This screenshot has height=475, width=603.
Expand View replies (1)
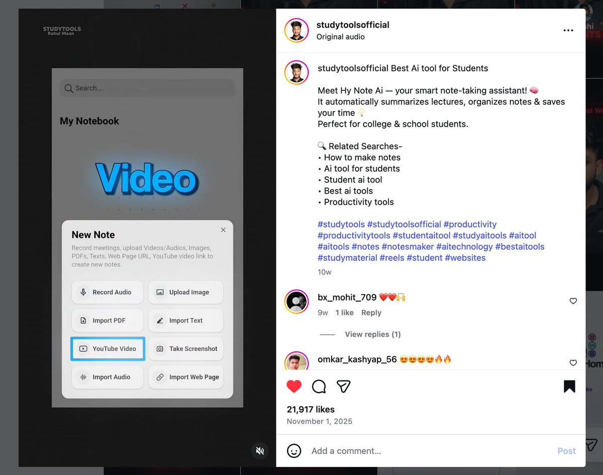tap(373, 334)
